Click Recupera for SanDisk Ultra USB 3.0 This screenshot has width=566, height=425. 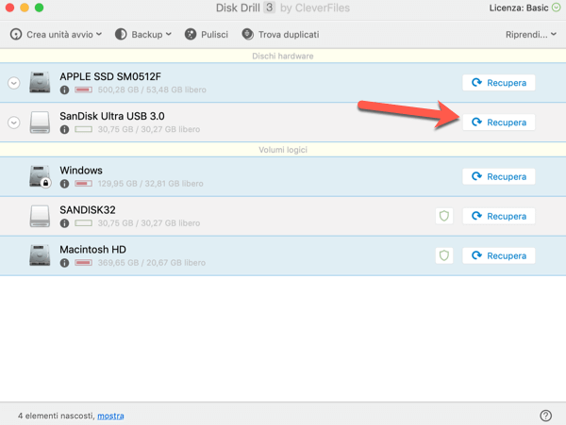[498, 123]
